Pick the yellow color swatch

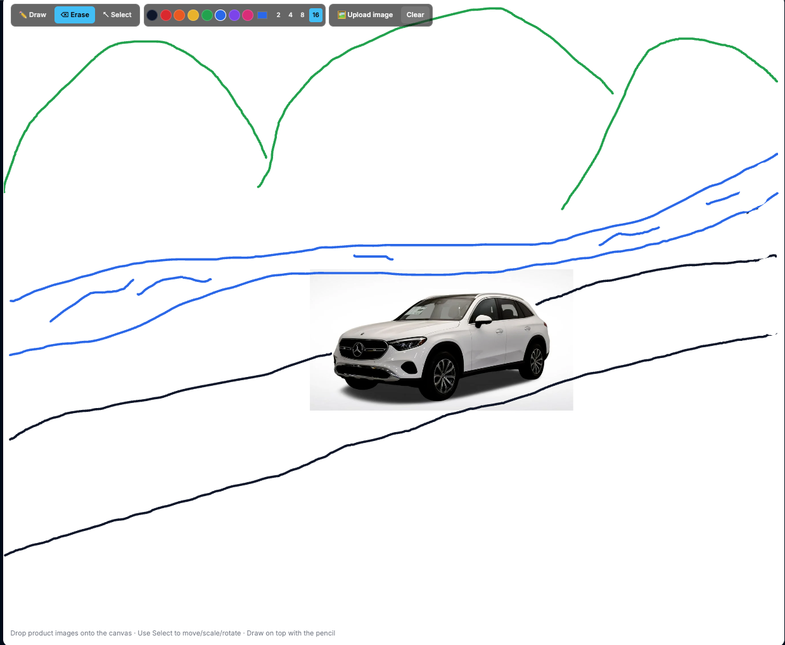coord(193,15)
